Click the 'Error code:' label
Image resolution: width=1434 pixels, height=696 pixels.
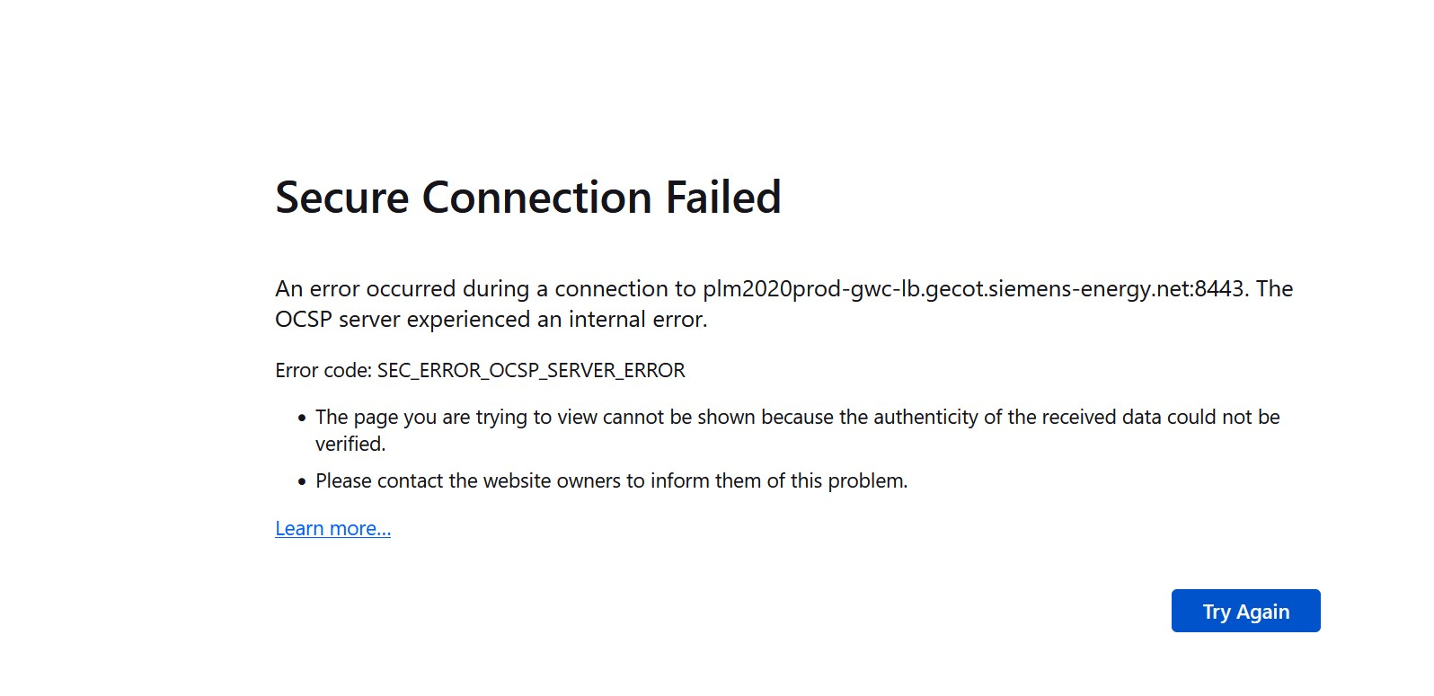[x=323, y=371]
